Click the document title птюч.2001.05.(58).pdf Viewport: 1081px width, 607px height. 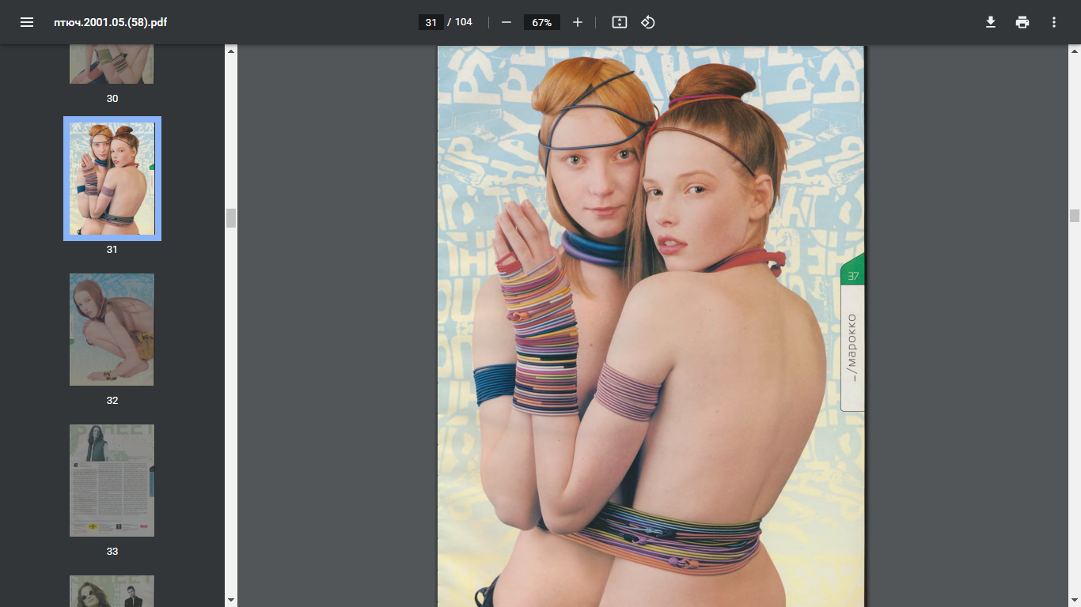[111, 22]
